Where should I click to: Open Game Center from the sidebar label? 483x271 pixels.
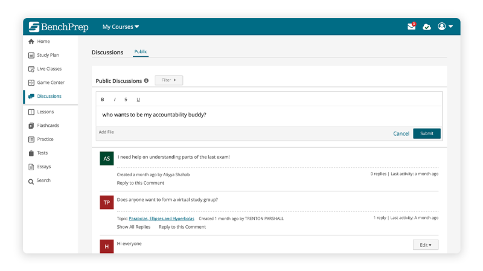tap(51, 83)
